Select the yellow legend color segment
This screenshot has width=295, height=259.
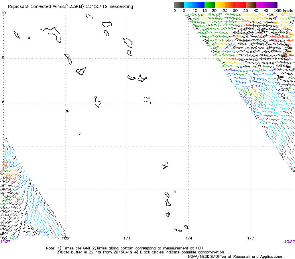click(x=220, y=5)
